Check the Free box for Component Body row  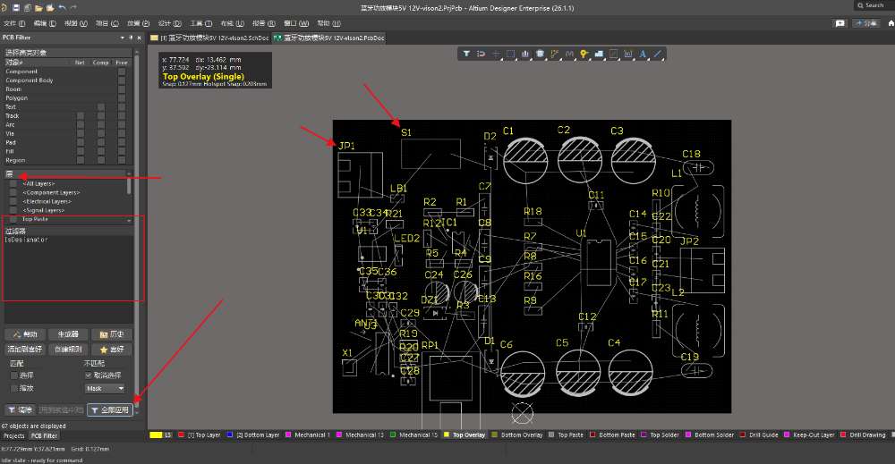[x=122, y=80]
